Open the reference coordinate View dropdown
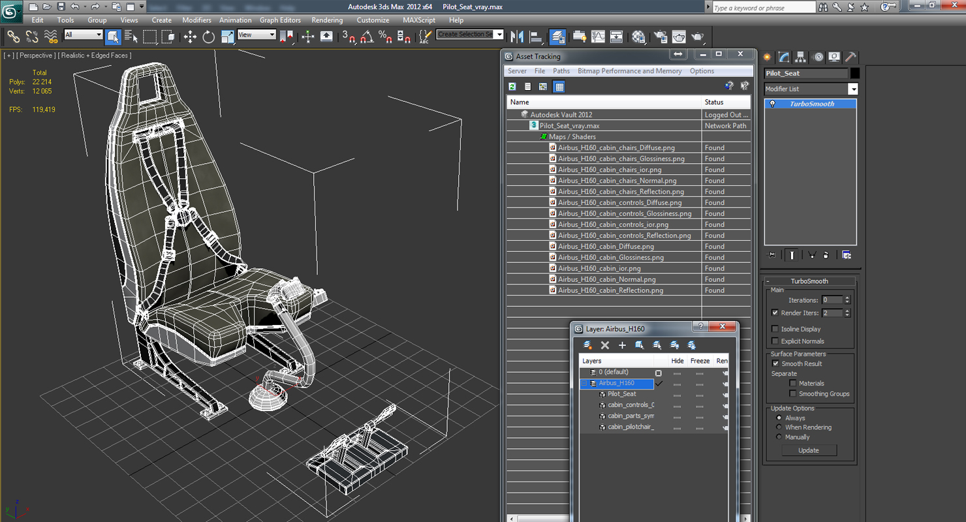Screen dimensions: 966x522 click(256, 35)
